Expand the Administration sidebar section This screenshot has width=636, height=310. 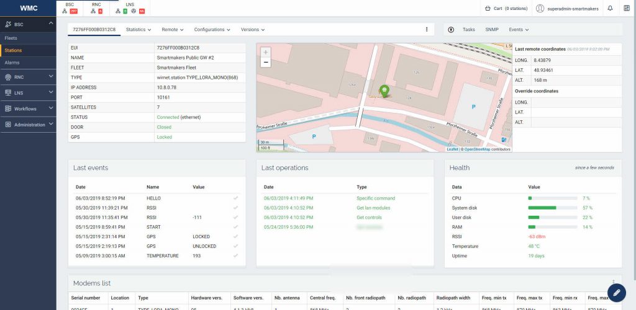coord(51,124)
